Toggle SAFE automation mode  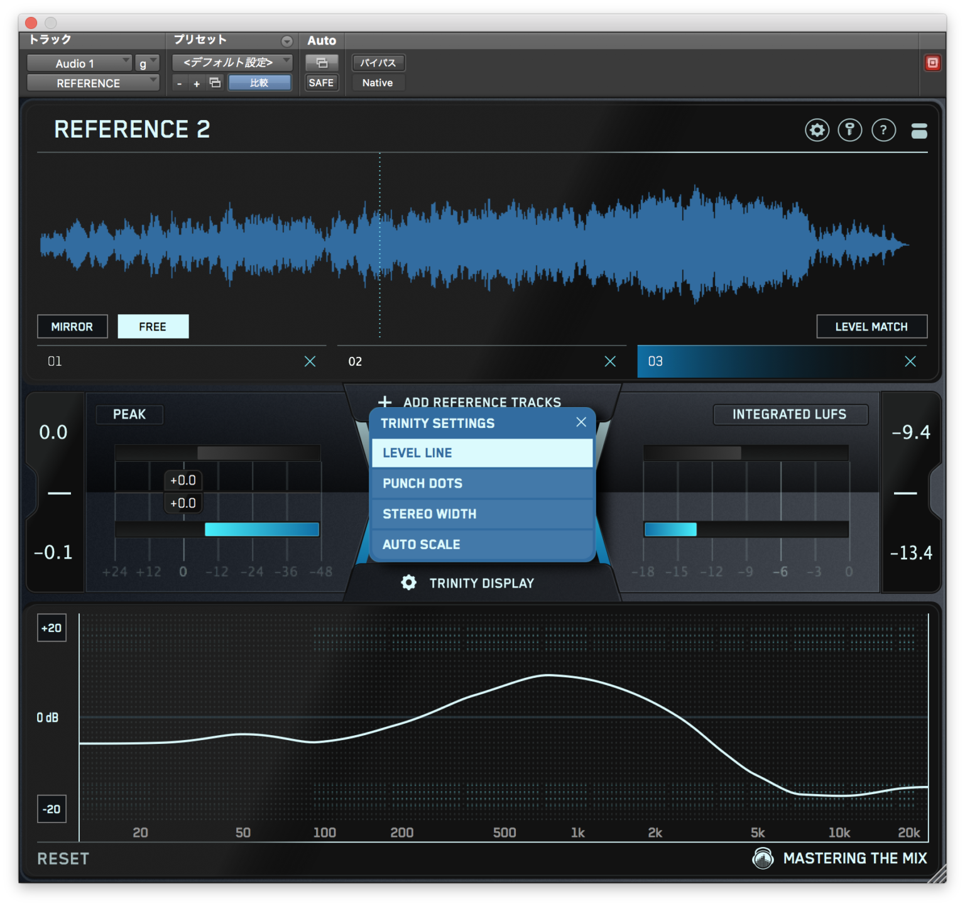pyautogui.click(x=321, y=82)
